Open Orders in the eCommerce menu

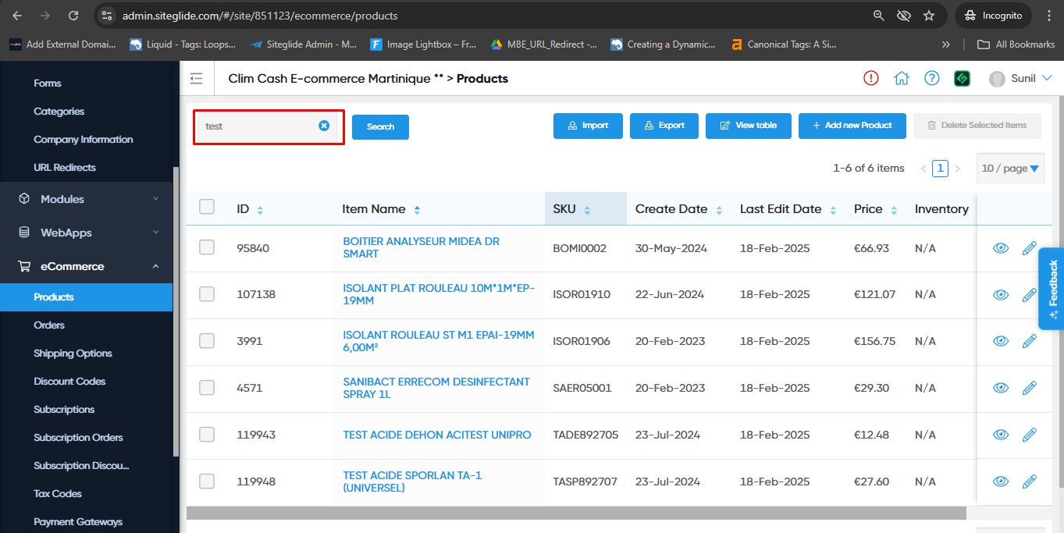coord(49,325)
